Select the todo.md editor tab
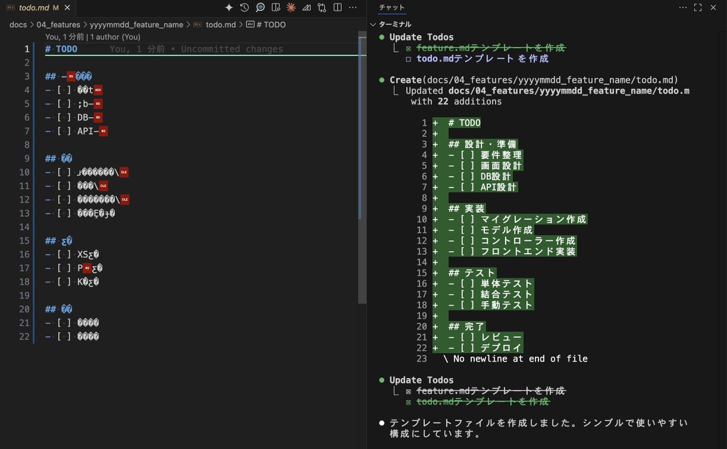The image size is (727, 449). click(39, 7)
